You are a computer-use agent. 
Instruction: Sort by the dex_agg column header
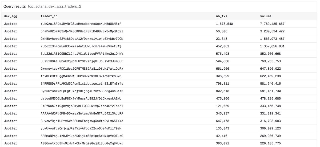[x=10, y=16]
